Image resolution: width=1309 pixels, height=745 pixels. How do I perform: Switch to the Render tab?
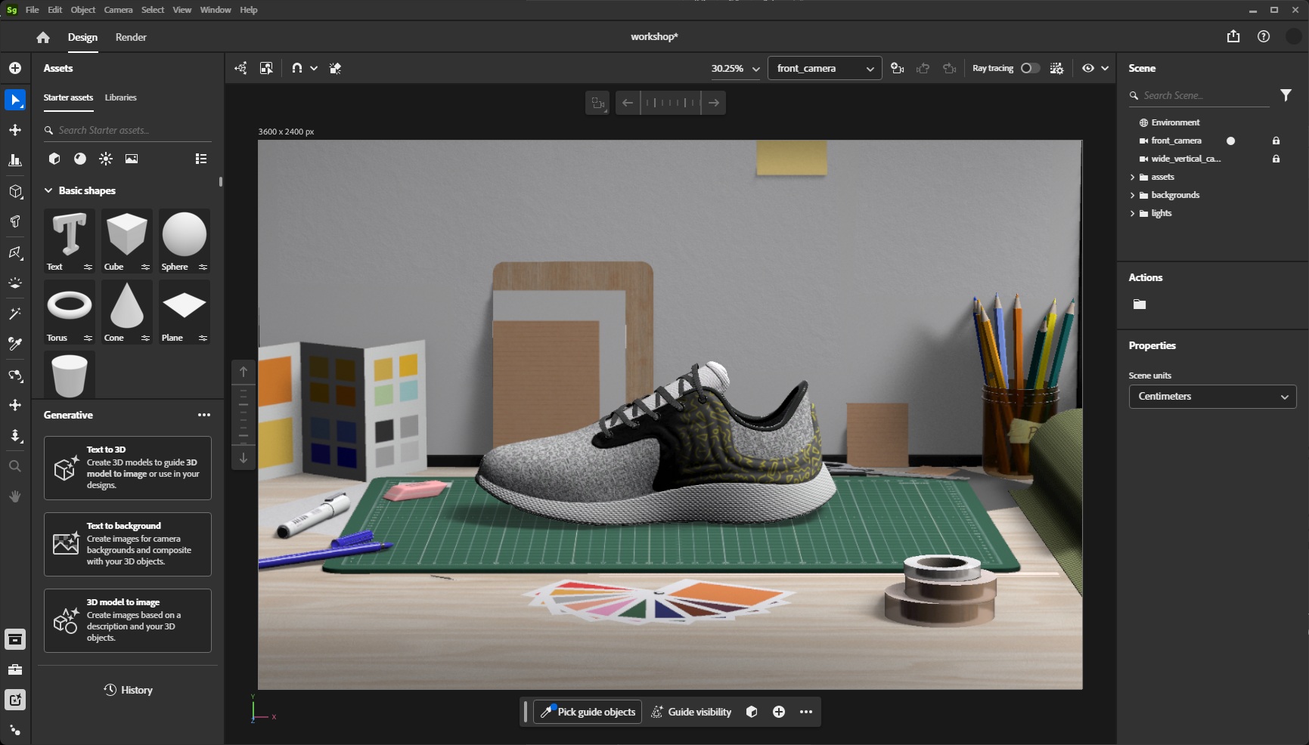pos(131,37)
